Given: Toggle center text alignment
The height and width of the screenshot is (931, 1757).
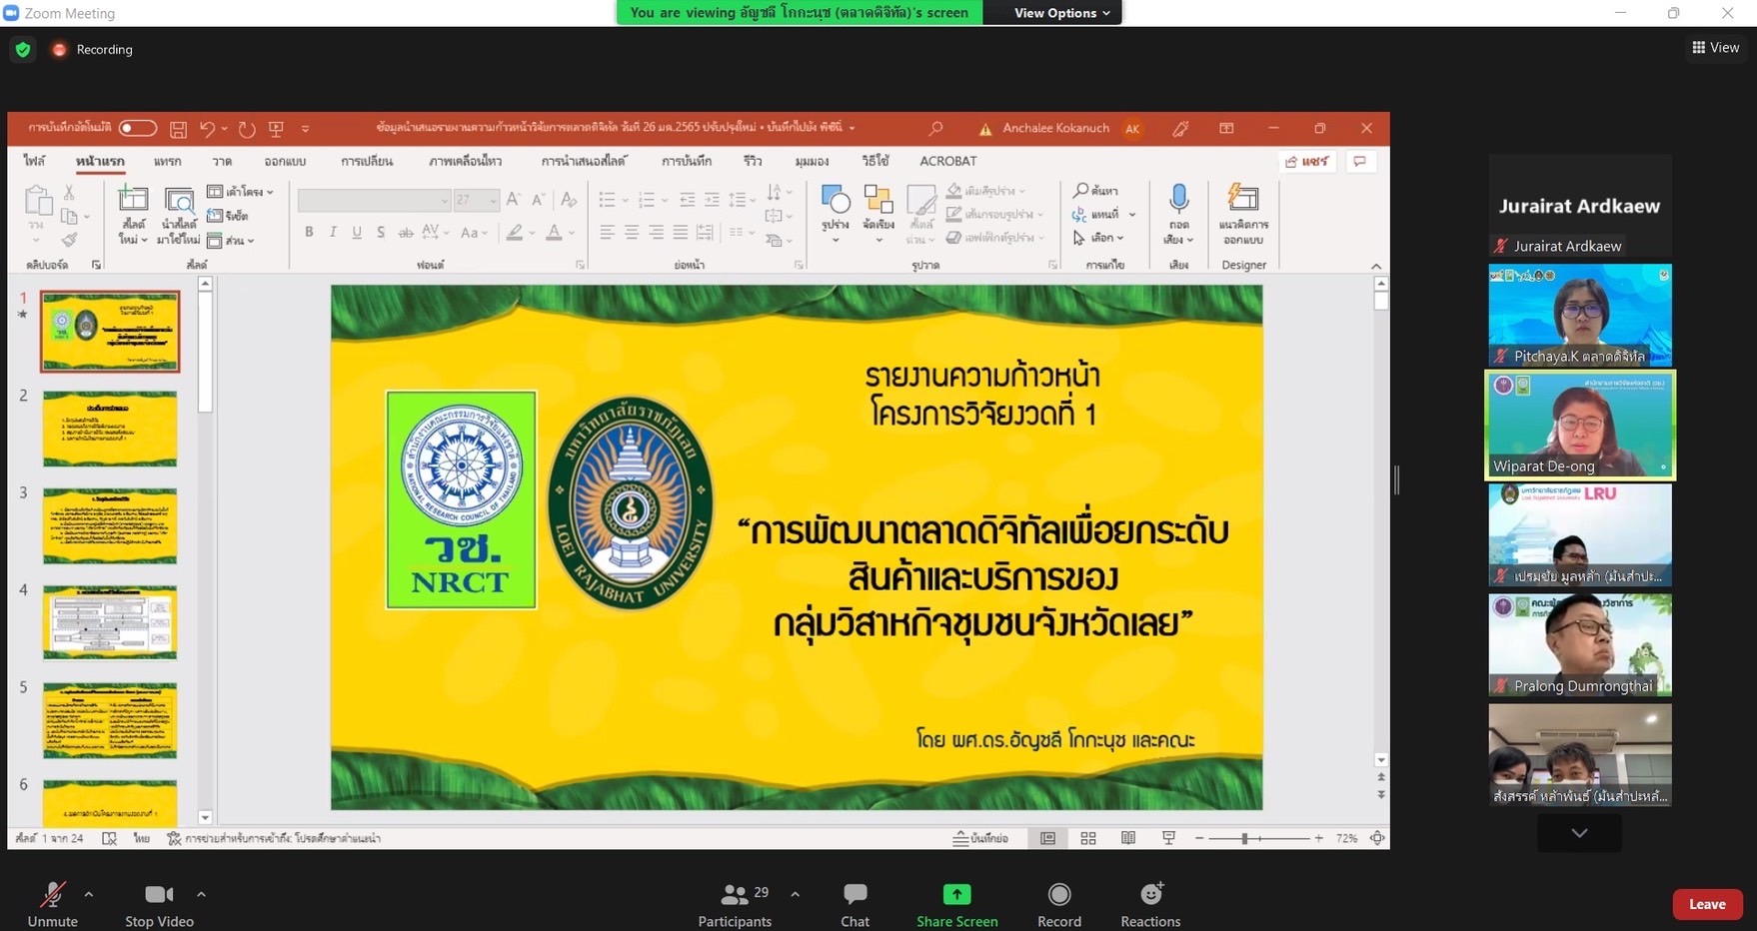Looking at the screenshot, I should tap(632, 232).
